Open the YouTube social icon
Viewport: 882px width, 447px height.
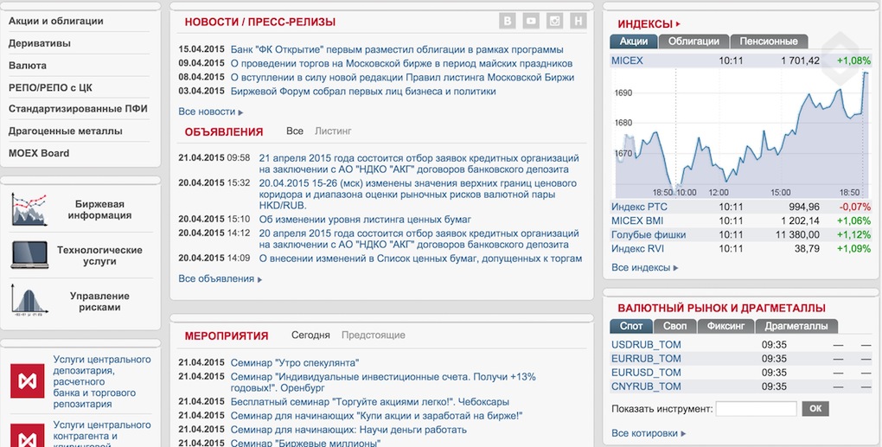[531, 21]
